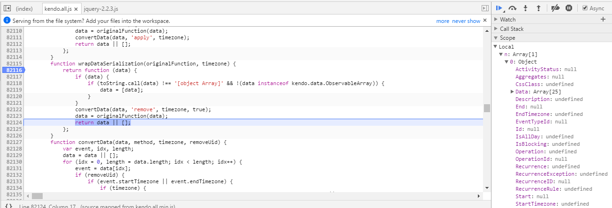Toggle pause on exceptions
The image size is (612, 208).
coord(569,8)
